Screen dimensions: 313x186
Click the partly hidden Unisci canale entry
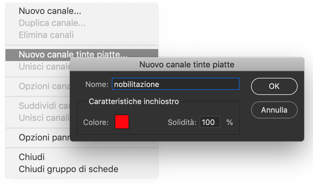[x=44, y=67]
